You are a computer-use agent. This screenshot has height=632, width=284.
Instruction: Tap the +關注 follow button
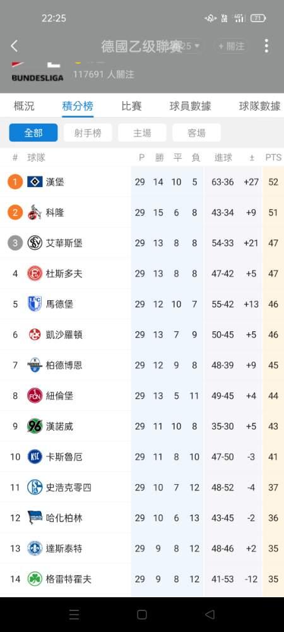pyautogui.click(x=232, y=46)
